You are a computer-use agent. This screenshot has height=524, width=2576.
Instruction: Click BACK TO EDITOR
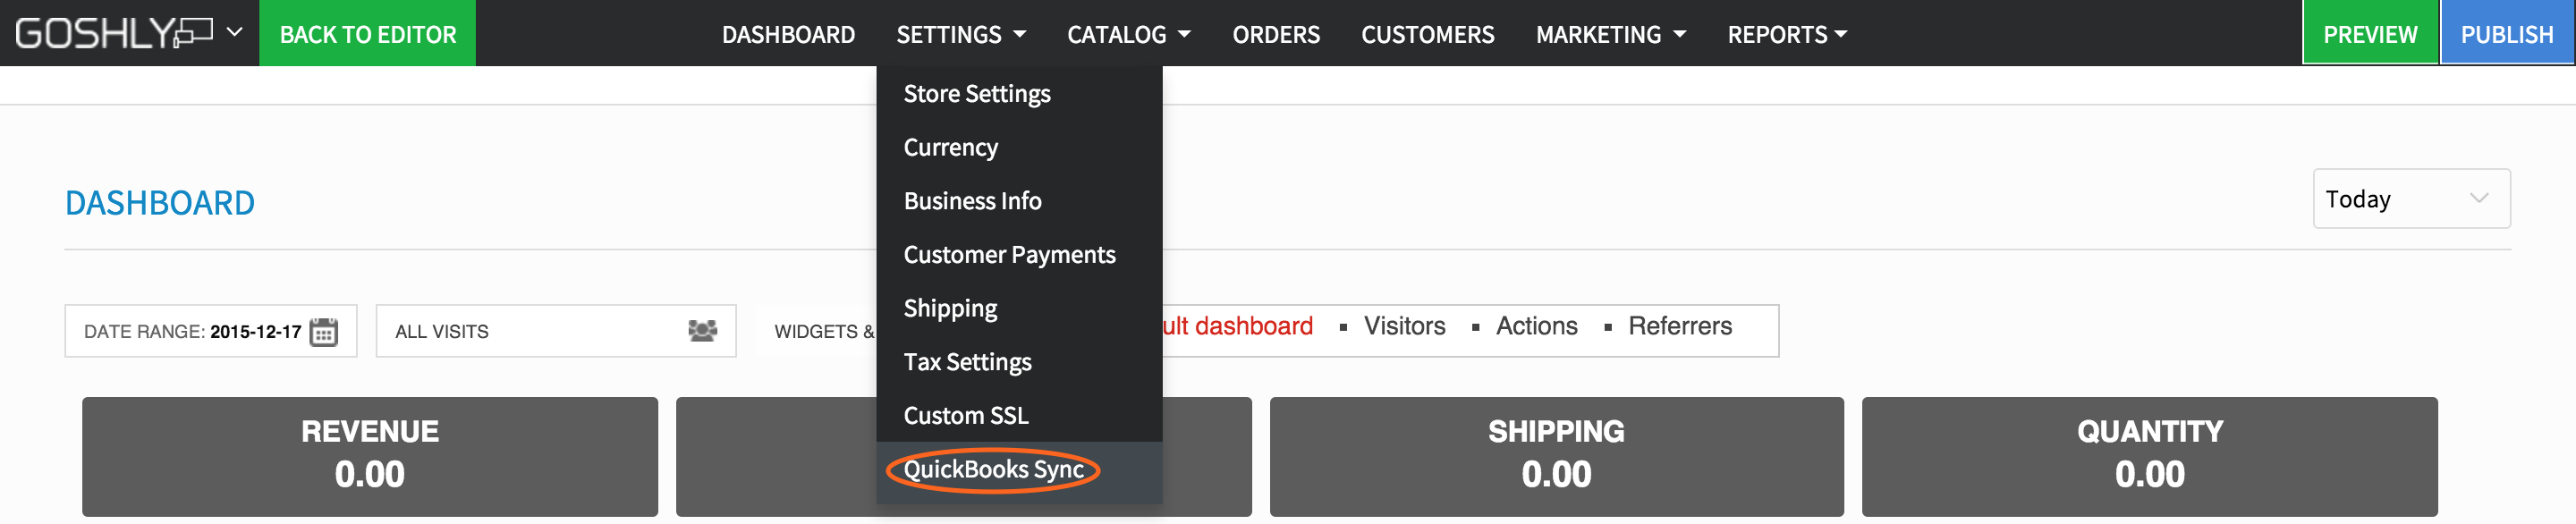click(367, 33)
